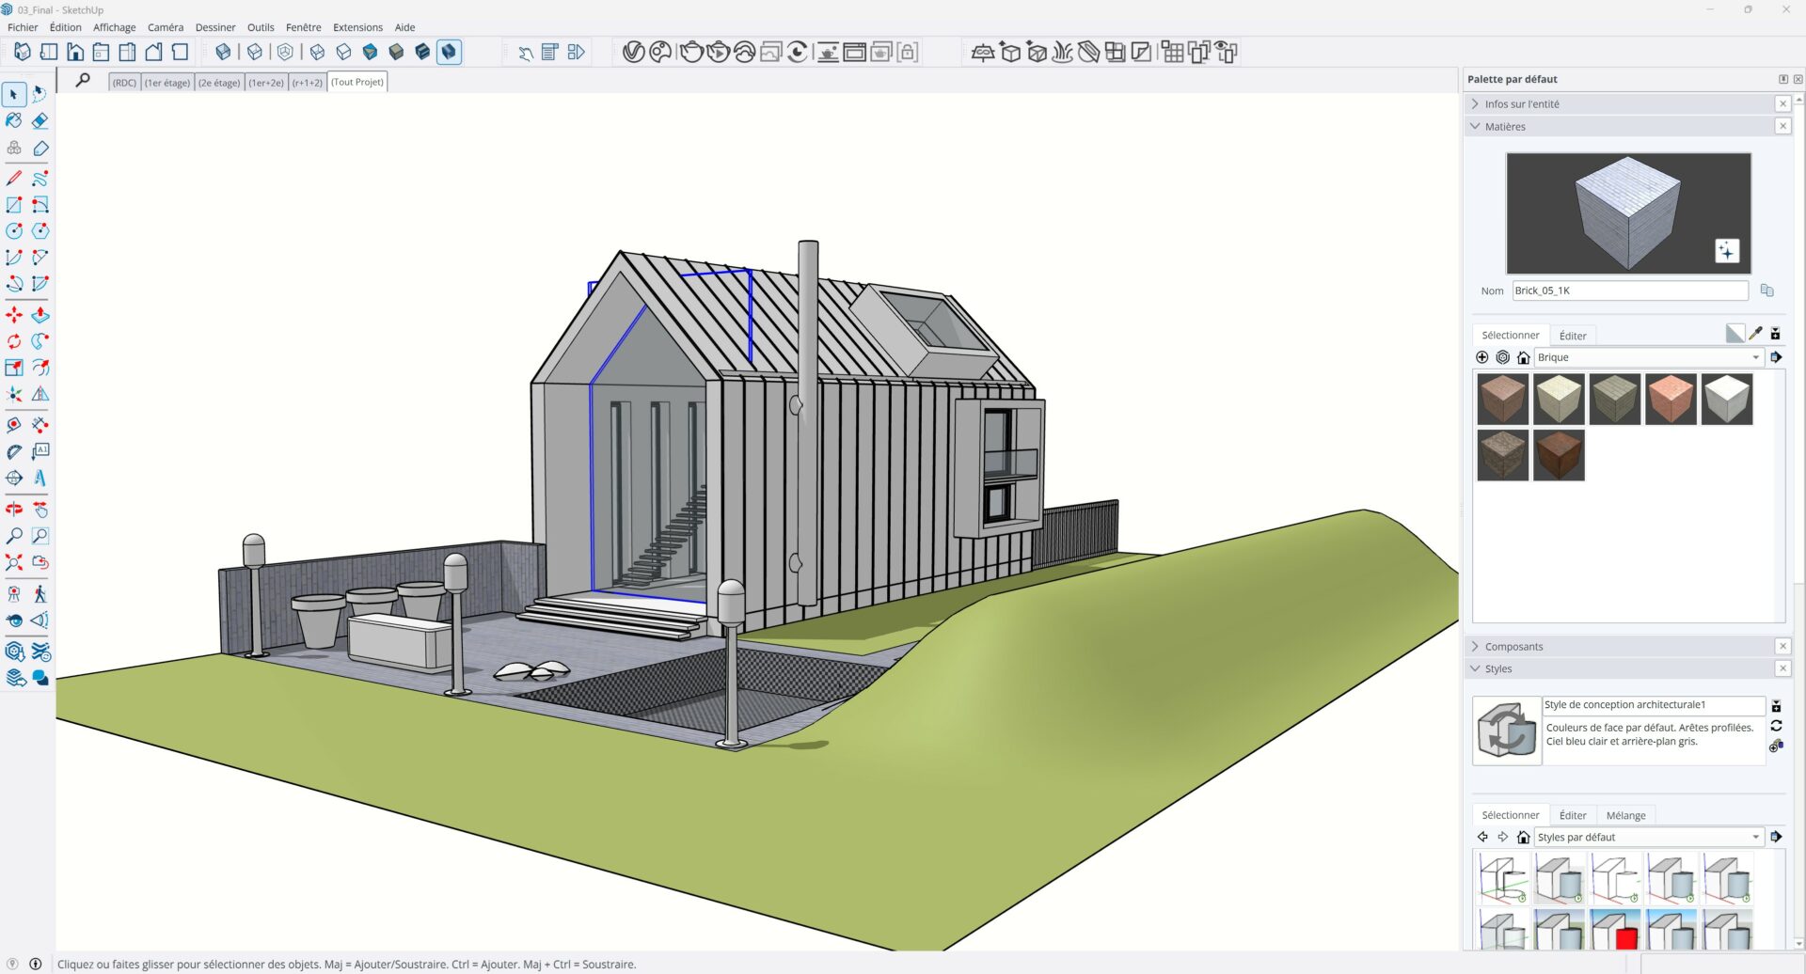Open the Mélange tab in Styles
1806x974 pixels.
1625,815
